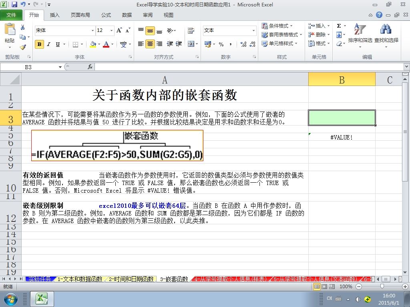Click the decrease indent icon
410x307 pixels.
point(170,44)
